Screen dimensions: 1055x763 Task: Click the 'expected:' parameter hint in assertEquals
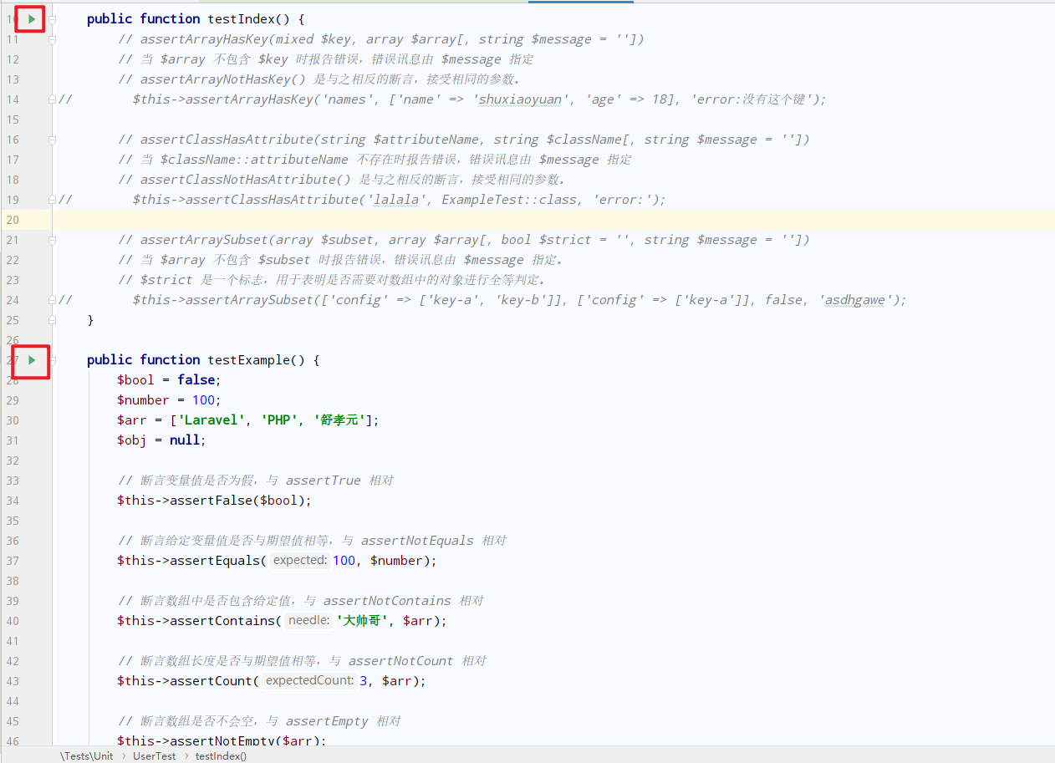pos(298,560)
